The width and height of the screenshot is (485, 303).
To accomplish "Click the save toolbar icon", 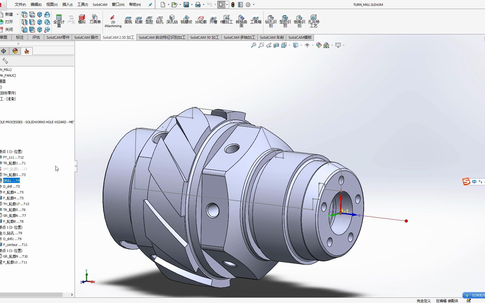I will pos(186,5).
